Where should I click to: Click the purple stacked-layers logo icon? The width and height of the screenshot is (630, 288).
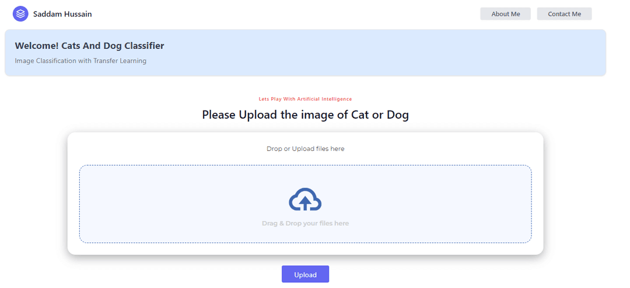(20, 14)
